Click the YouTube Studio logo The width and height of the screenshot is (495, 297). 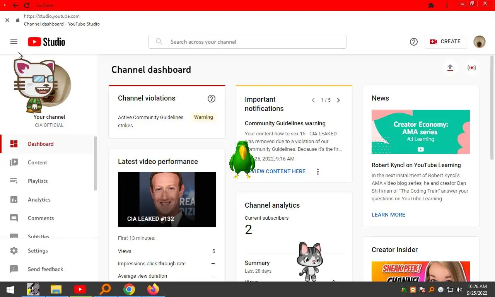(x=46, y=42)
